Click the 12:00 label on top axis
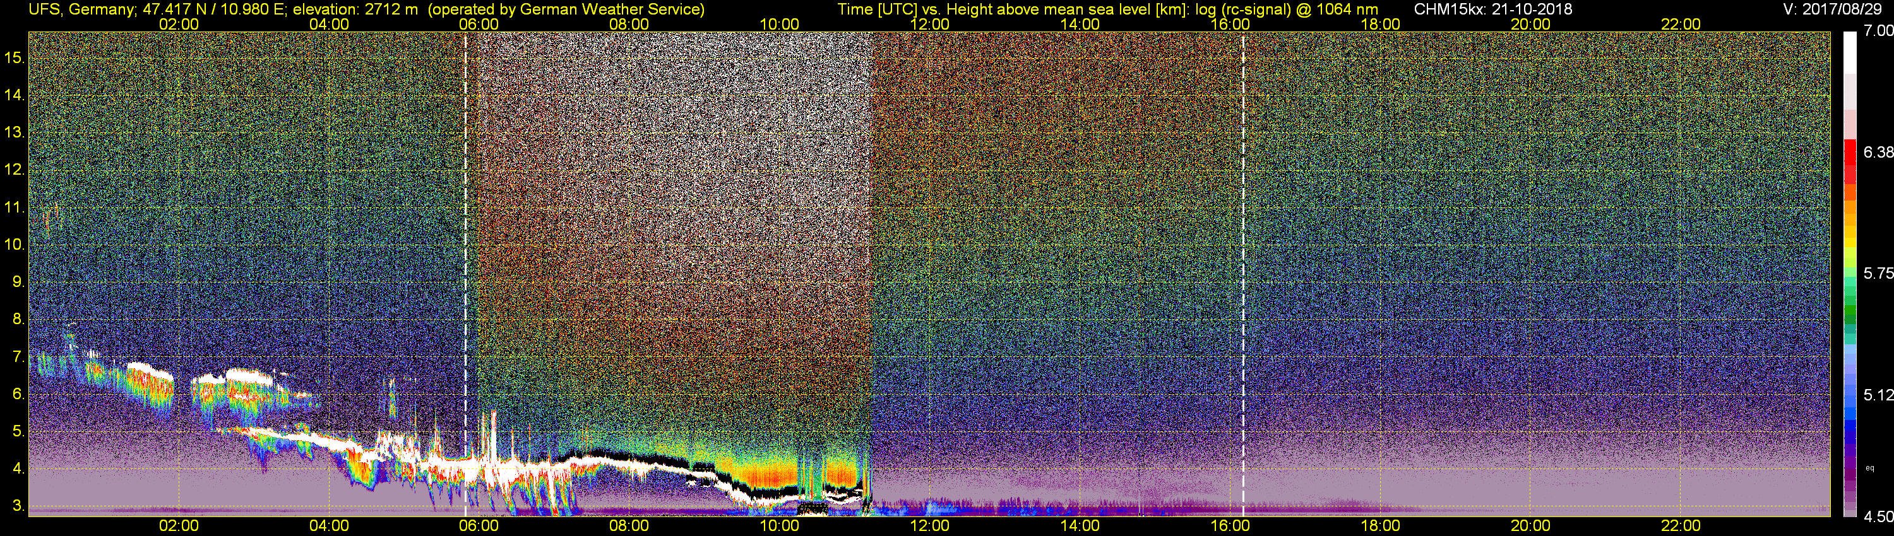Viewport: 1894px width, 536px height. pyautogui.click(x=930, y=24)
